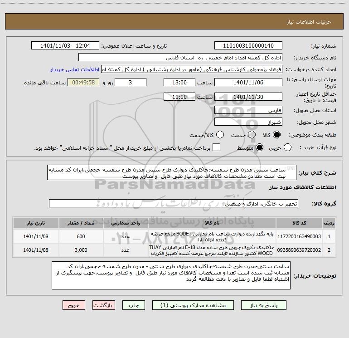The height and width of the screenshot is (338, 349).
Task: Click the پاسخ به نیاز button
Action: (x=264, y=305)
